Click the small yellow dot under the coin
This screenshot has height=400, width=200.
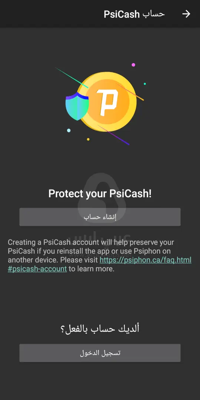coord(88,139)
